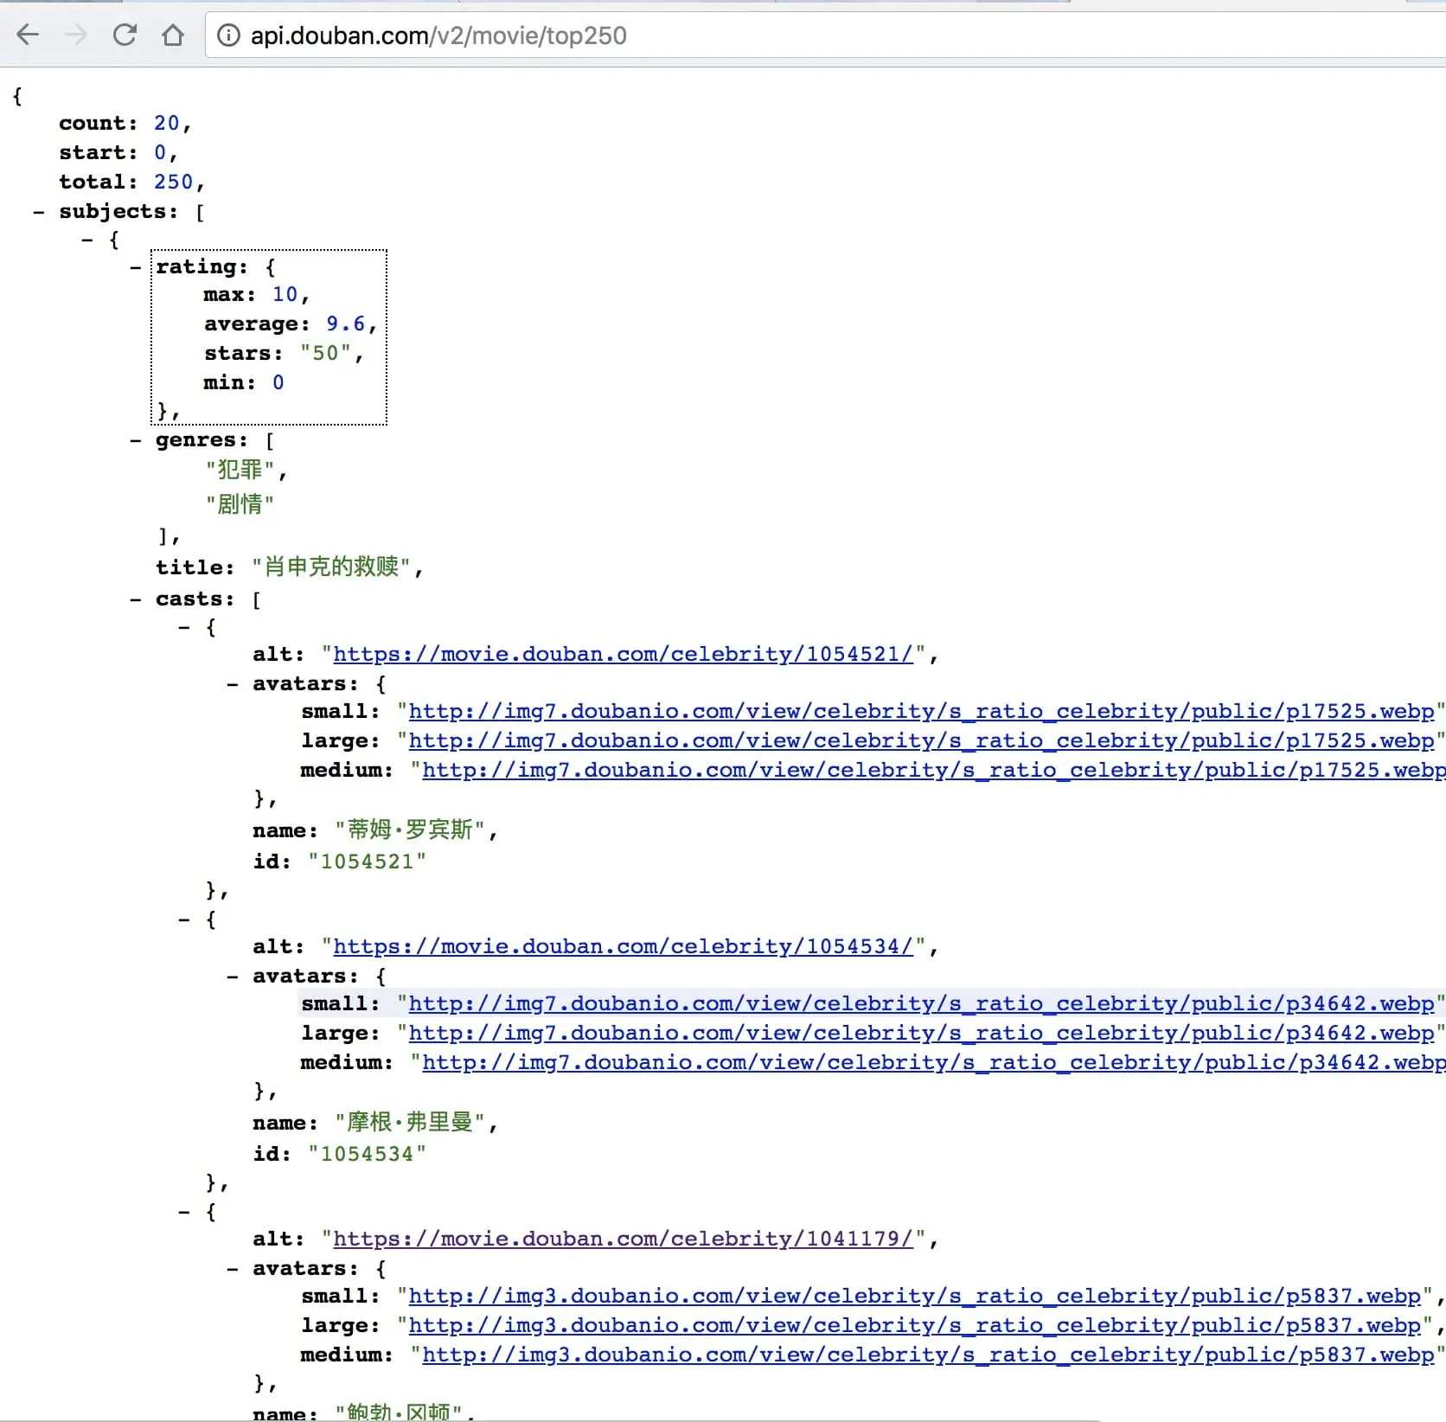Open small avatar link p5837.webp
This screenshot has width=1446, height=1422.
pyautogui.click(x=914, y=1297)
